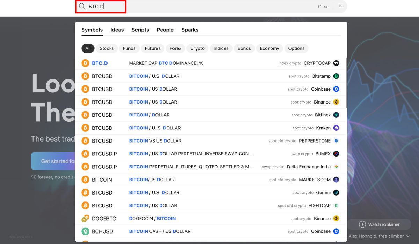Click the Kraken exchange logo
This screenshot has width=419, height=244.
tap(336, 128)
